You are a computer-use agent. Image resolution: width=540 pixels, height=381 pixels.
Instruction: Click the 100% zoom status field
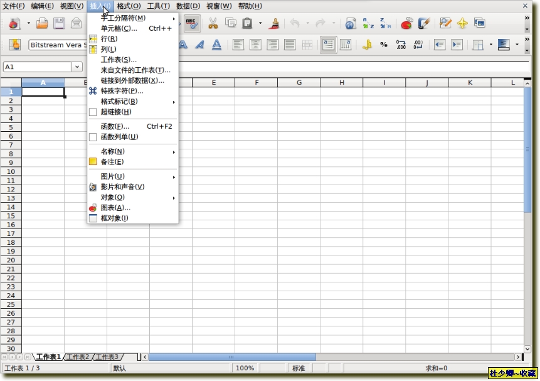245,368
